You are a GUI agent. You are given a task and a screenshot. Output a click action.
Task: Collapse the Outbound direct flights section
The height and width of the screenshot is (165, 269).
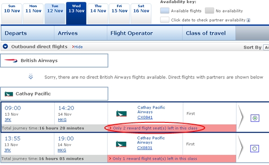click(x=5, y=47)
